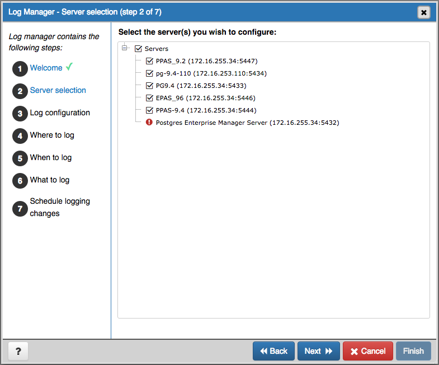
Task: Select the Server selection step
Action: tap(58, 90)
